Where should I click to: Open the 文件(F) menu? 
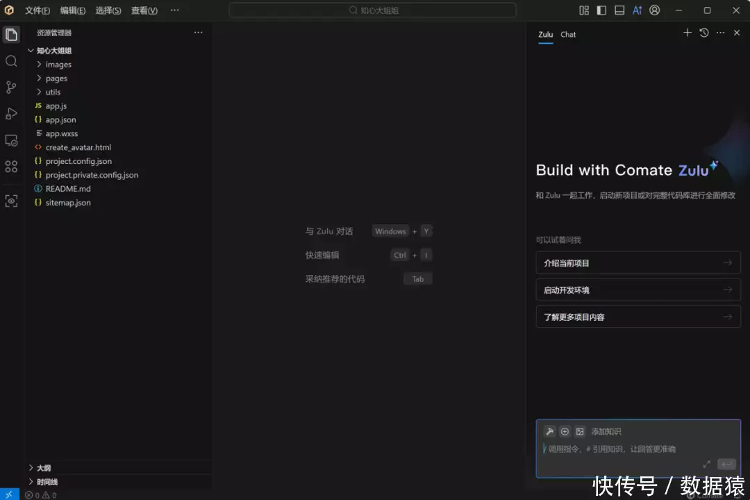coord(37,10)
